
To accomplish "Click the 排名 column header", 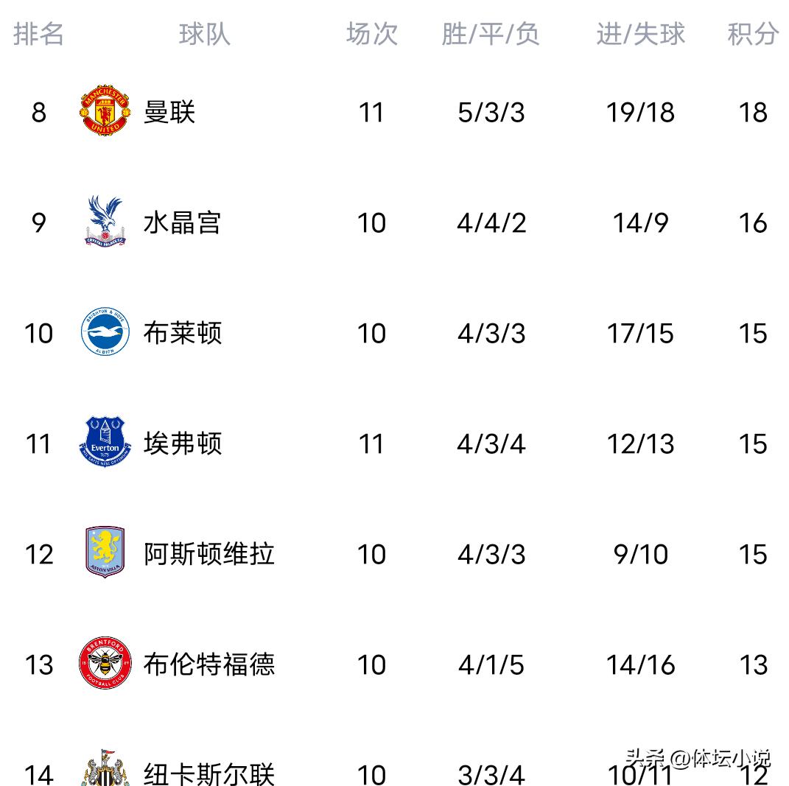I will tap(38, 34).
